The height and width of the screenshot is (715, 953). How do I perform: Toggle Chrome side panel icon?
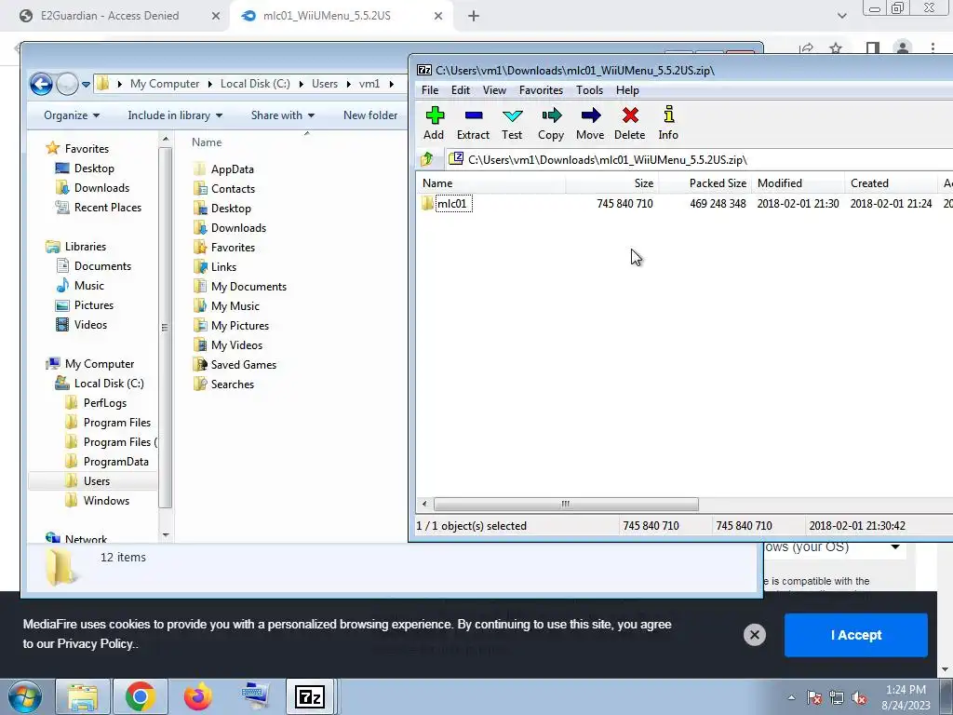pos(873,48)
